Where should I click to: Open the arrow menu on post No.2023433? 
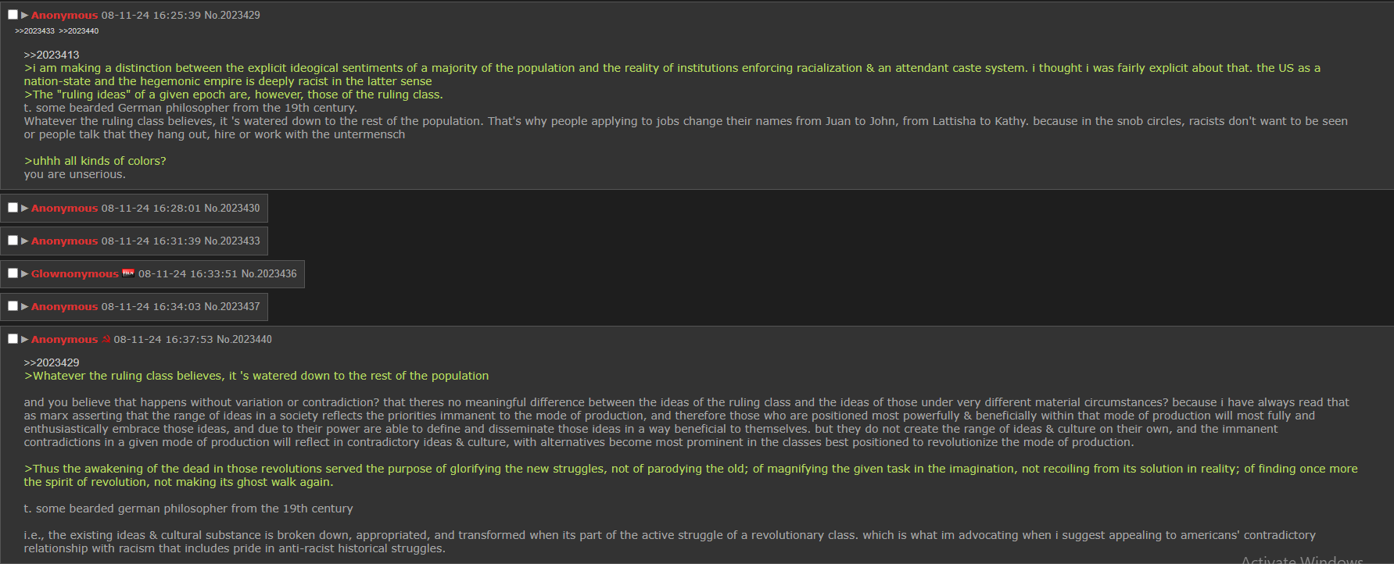point(25,241)
